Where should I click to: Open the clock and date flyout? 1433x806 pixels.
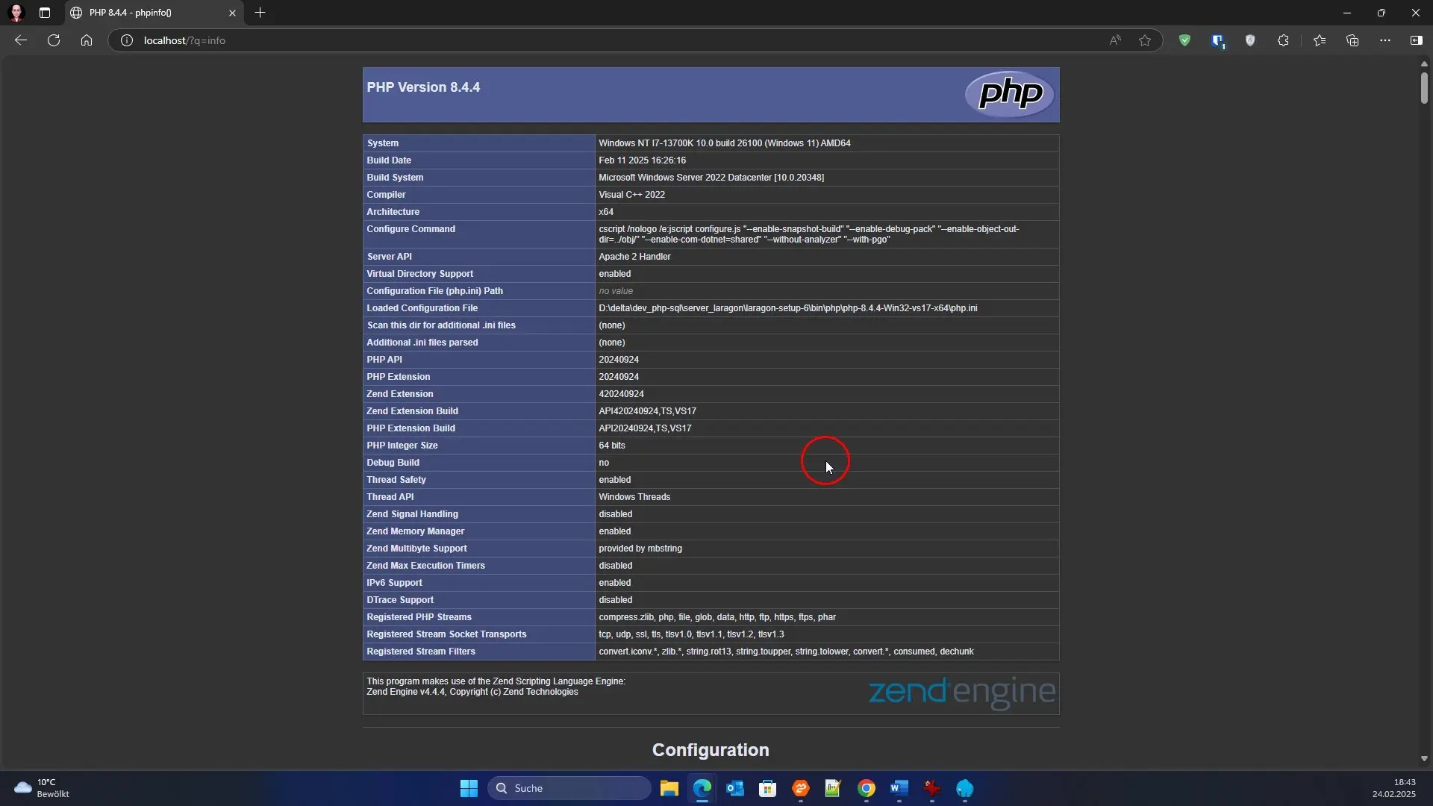pyautogui.click(x=1393, y=788)
